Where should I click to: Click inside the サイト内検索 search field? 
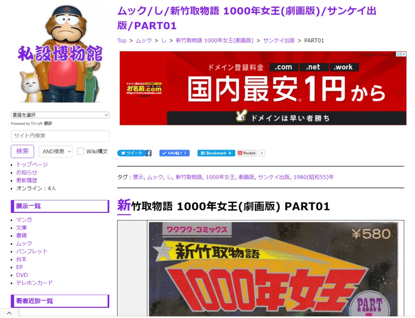coord(60,136)
